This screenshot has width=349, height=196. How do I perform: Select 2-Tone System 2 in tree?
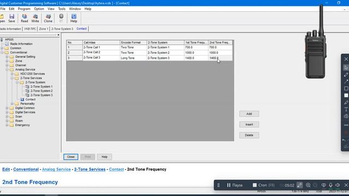41,91
